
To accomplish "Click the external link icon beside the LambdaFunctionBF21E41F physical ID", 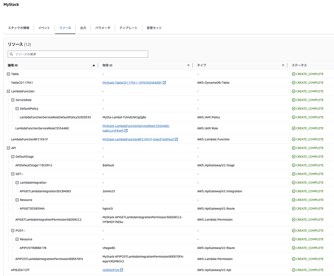I will coord(176,139).
